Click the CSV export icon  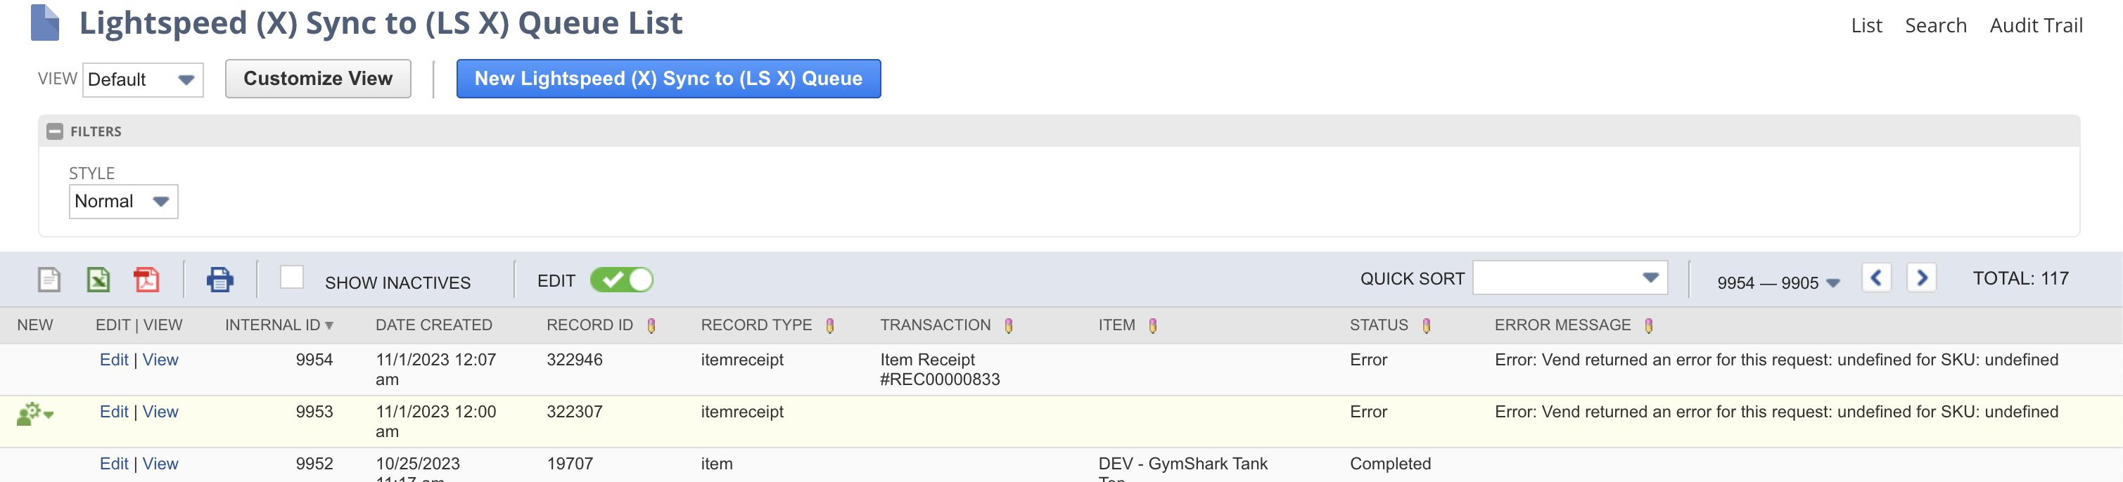click(49, 280)
